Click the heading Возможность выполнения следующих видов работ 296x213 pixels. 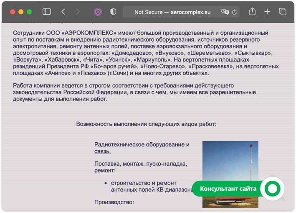pos(146,124)
